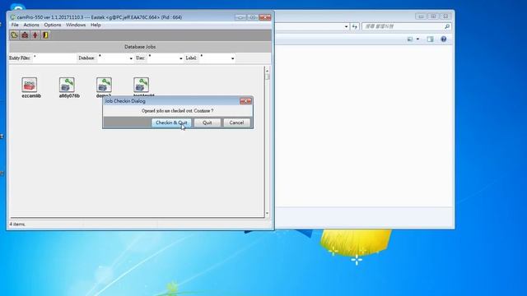This screenshot has width=527, height=296.
Task: Open the Help menu
Action: [x=96, y=25]
